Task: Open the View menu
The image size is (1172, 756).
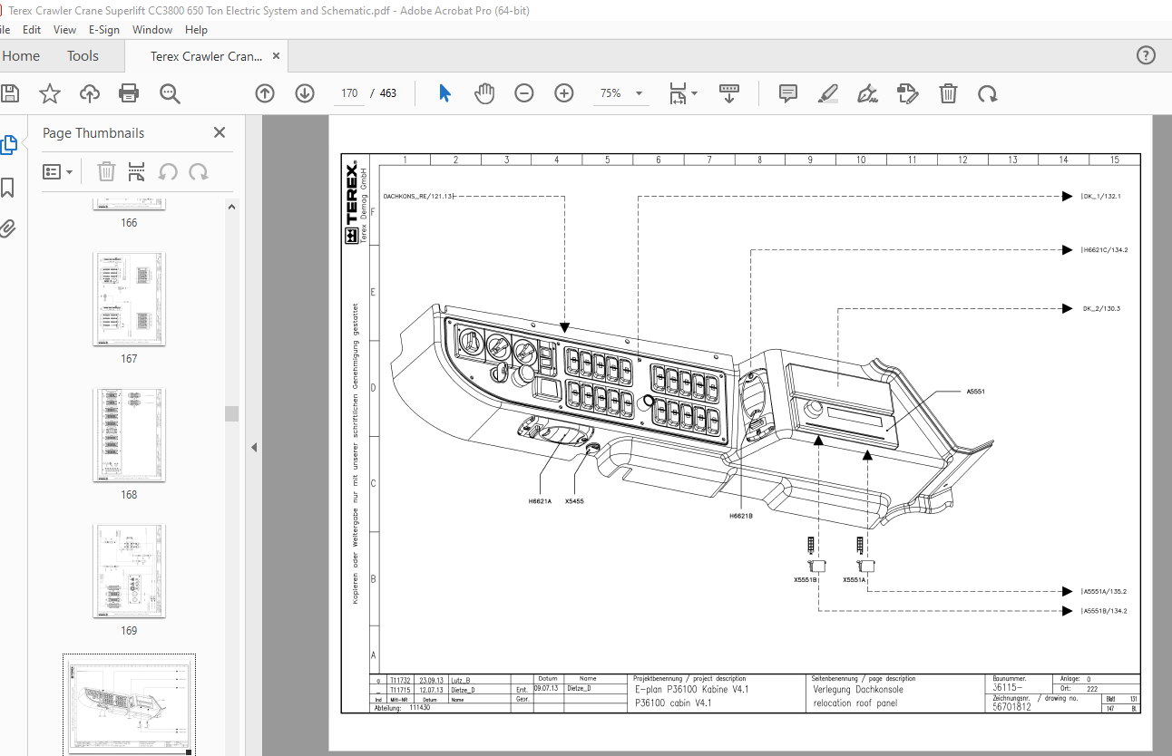Action: pyautogui.click(x=64, y=30)
